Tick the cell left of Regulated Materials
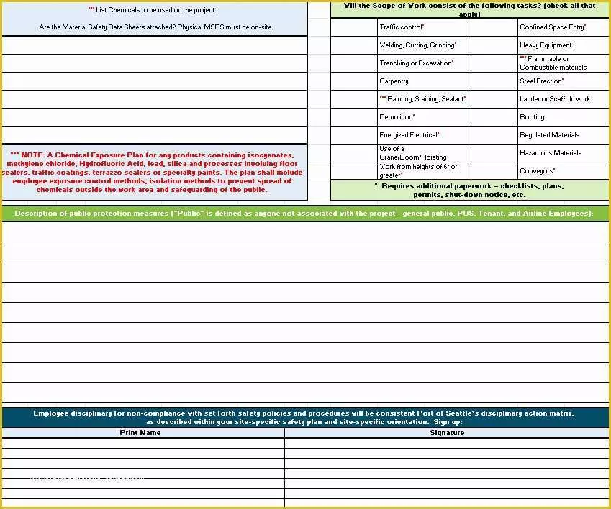This screenshot has width=611, height=509. [x=494, y=134]
